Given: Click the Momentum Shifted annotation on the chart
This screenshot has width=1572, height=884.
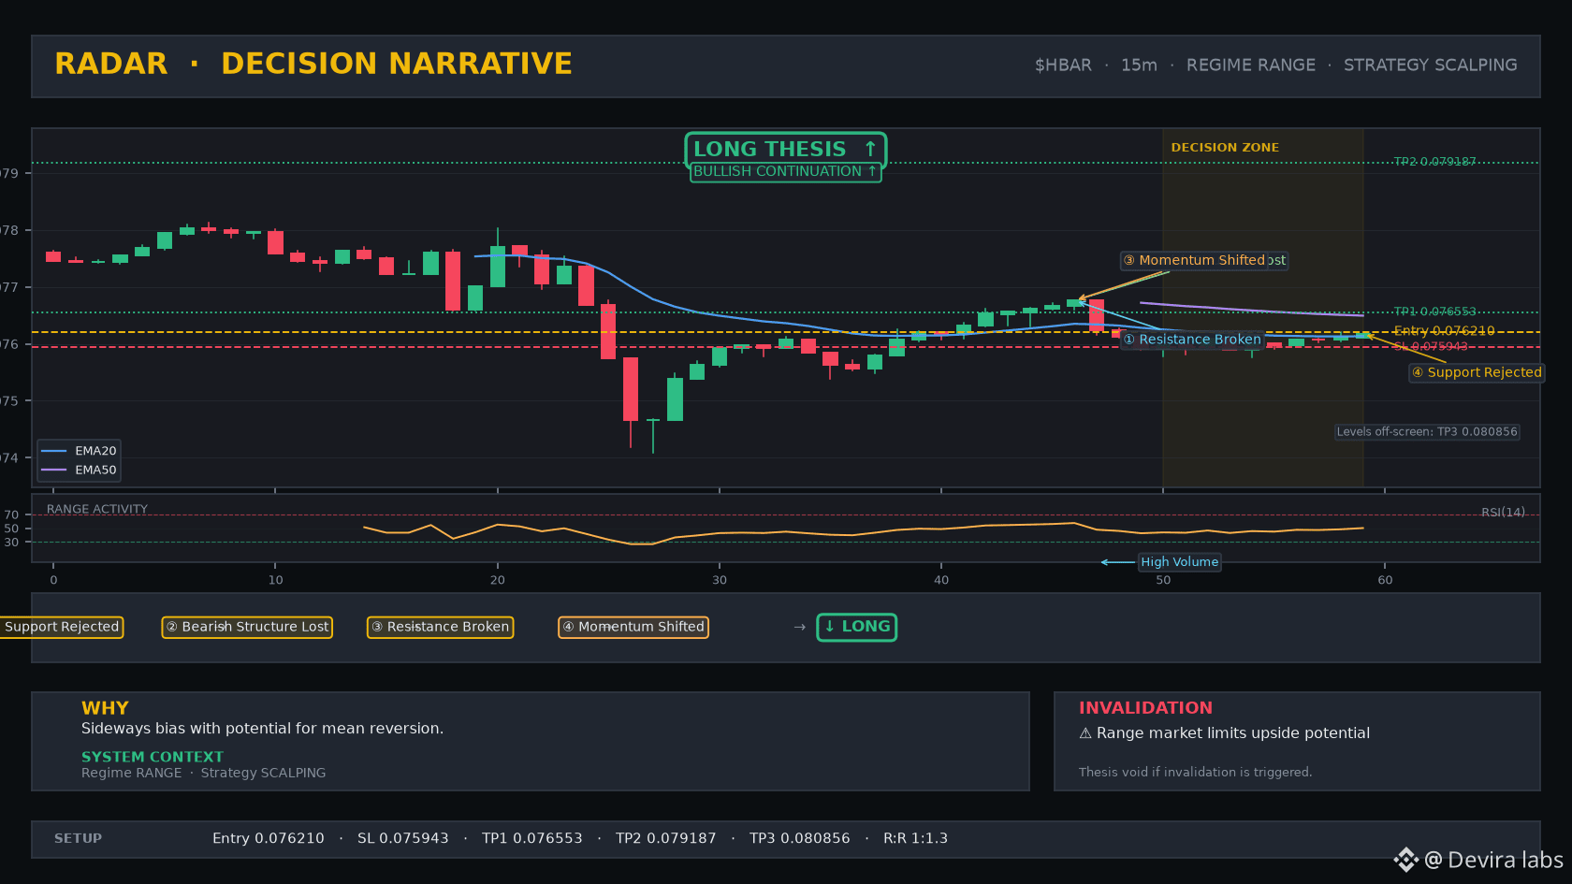Looking at the screenshot, I should coord(1195,260).
